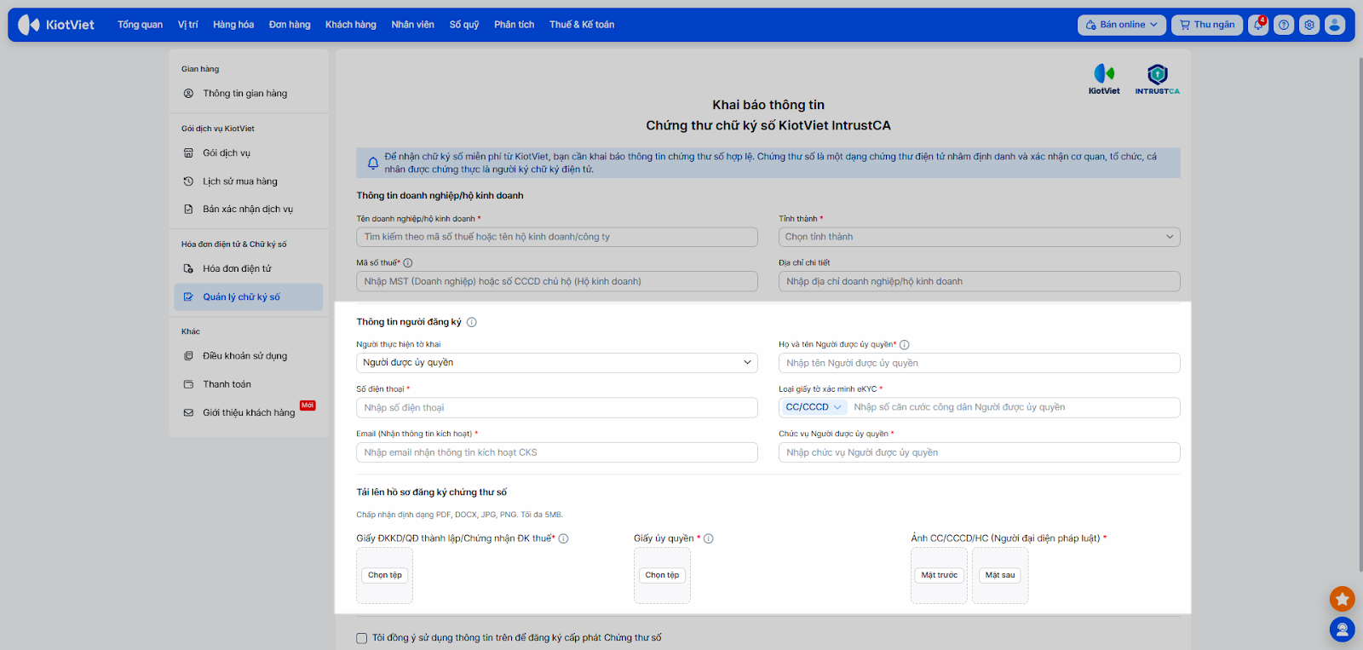
Task: Click the info icon next to Mã số thuế
Action: coord(408,263)
